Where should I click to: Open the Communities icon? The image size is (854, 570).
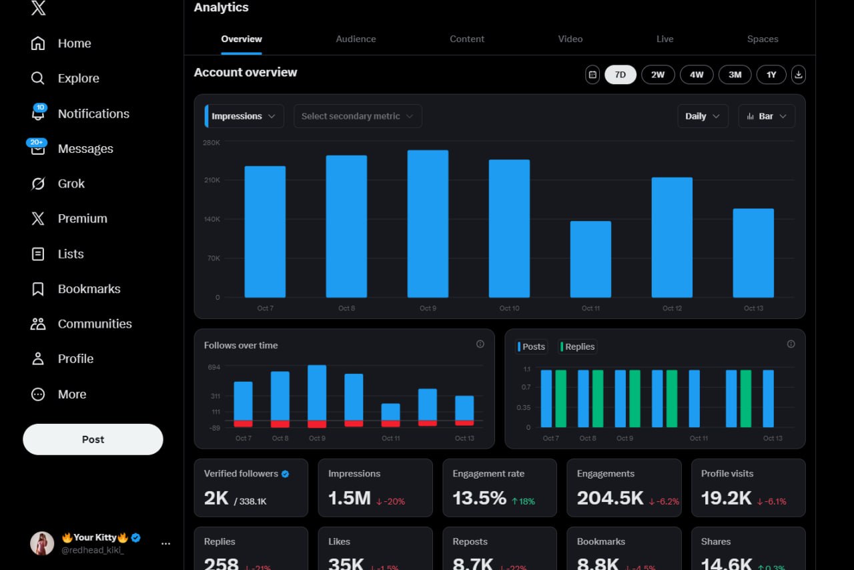(38, 324)
